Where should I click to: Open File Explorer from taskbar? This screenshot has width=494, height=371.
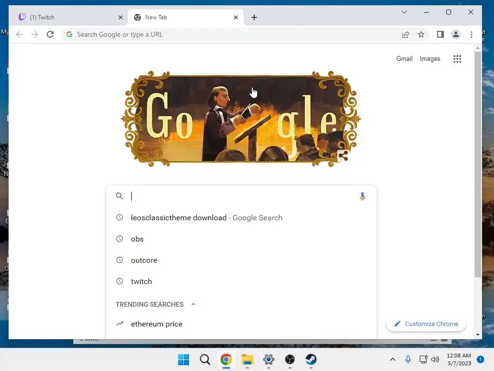coord(247,359)
